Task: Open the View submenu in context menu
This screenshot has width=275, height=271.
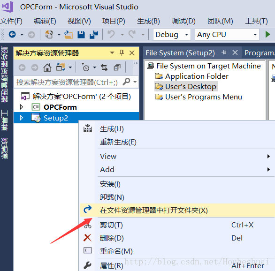Action: [177, 156]
